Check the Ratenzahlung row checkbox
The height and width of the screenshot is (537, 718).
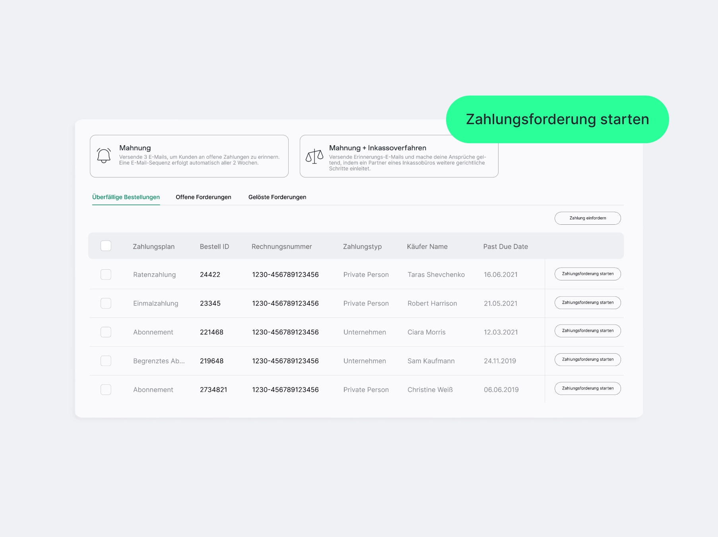pos(106,274)
